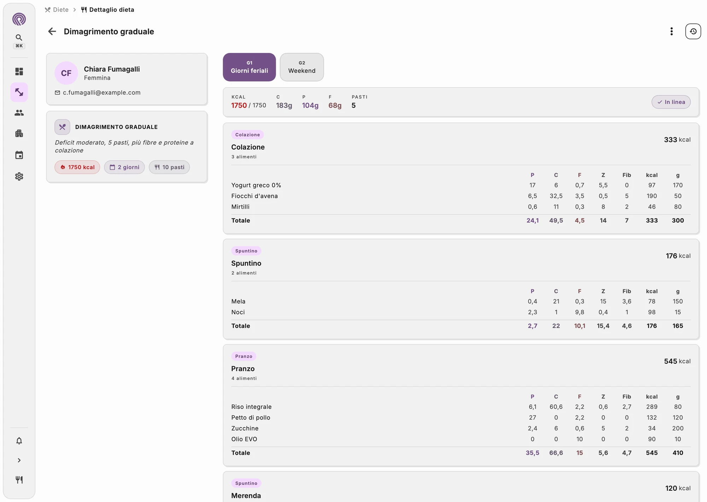Viewport: 707px width, 502px height.
Task: Click the 333 kcal Colazione total
Action: 677,139
